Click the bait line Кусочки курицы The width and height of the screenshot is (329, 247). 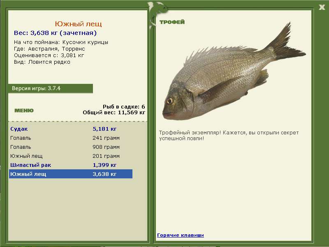(61, 42)
